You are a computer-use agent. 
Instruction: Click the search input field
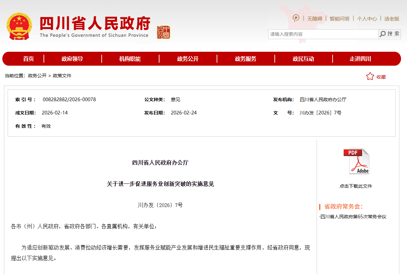[323, 34]
